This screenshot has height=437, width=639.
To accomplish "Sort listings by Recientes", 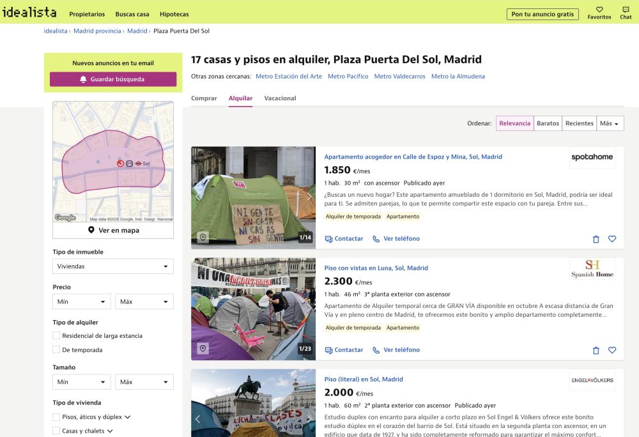I will pyautogui.click(x=579, y=123).
